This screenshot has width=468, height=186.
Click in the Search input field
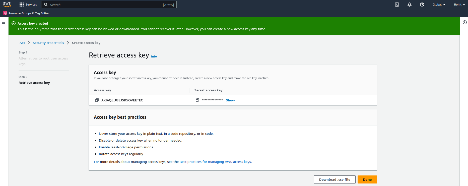point(109,5)
